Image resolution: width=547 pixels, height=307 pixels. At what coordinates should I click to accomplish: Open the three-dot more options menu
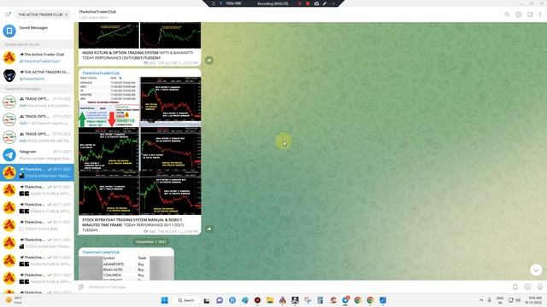point(540,14)
